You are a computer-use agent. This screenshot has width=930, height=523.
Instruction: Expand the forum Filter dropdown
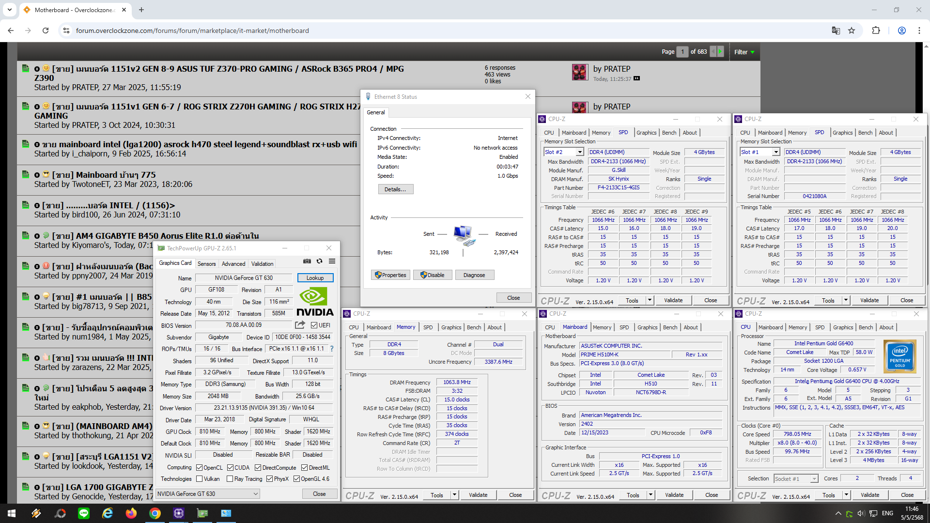tap(744, 52)
